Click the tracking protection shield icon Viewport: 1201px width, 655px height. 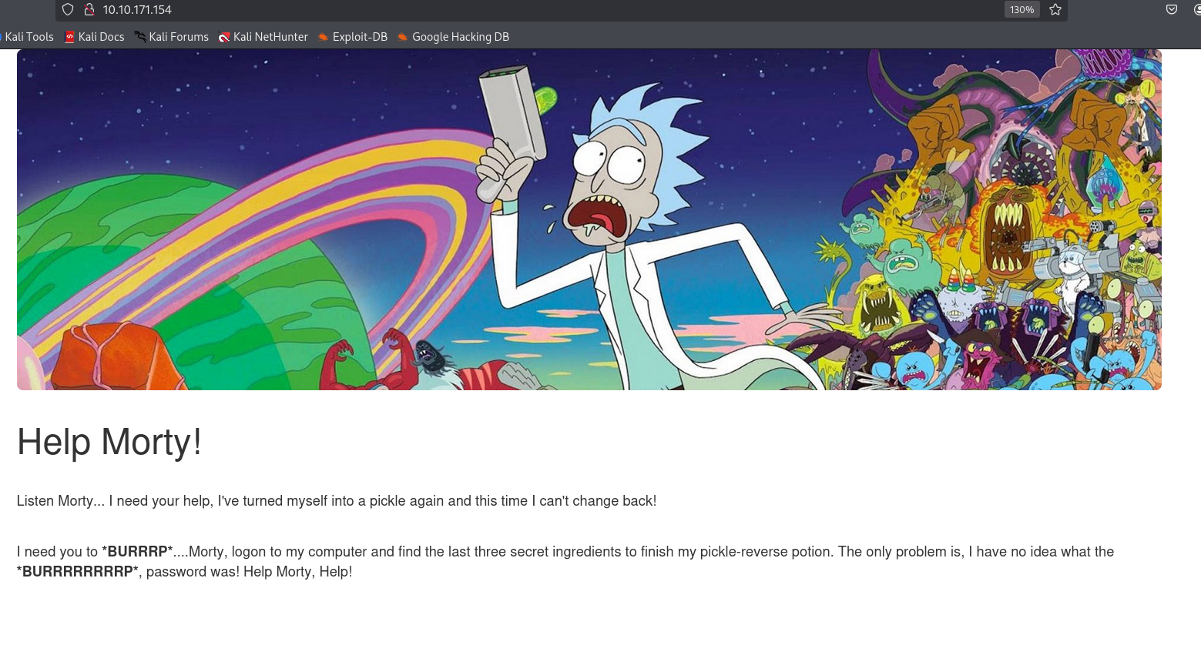tap(68, 10)
